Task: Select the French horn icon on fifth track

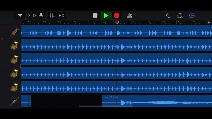Action: (15, 87)
